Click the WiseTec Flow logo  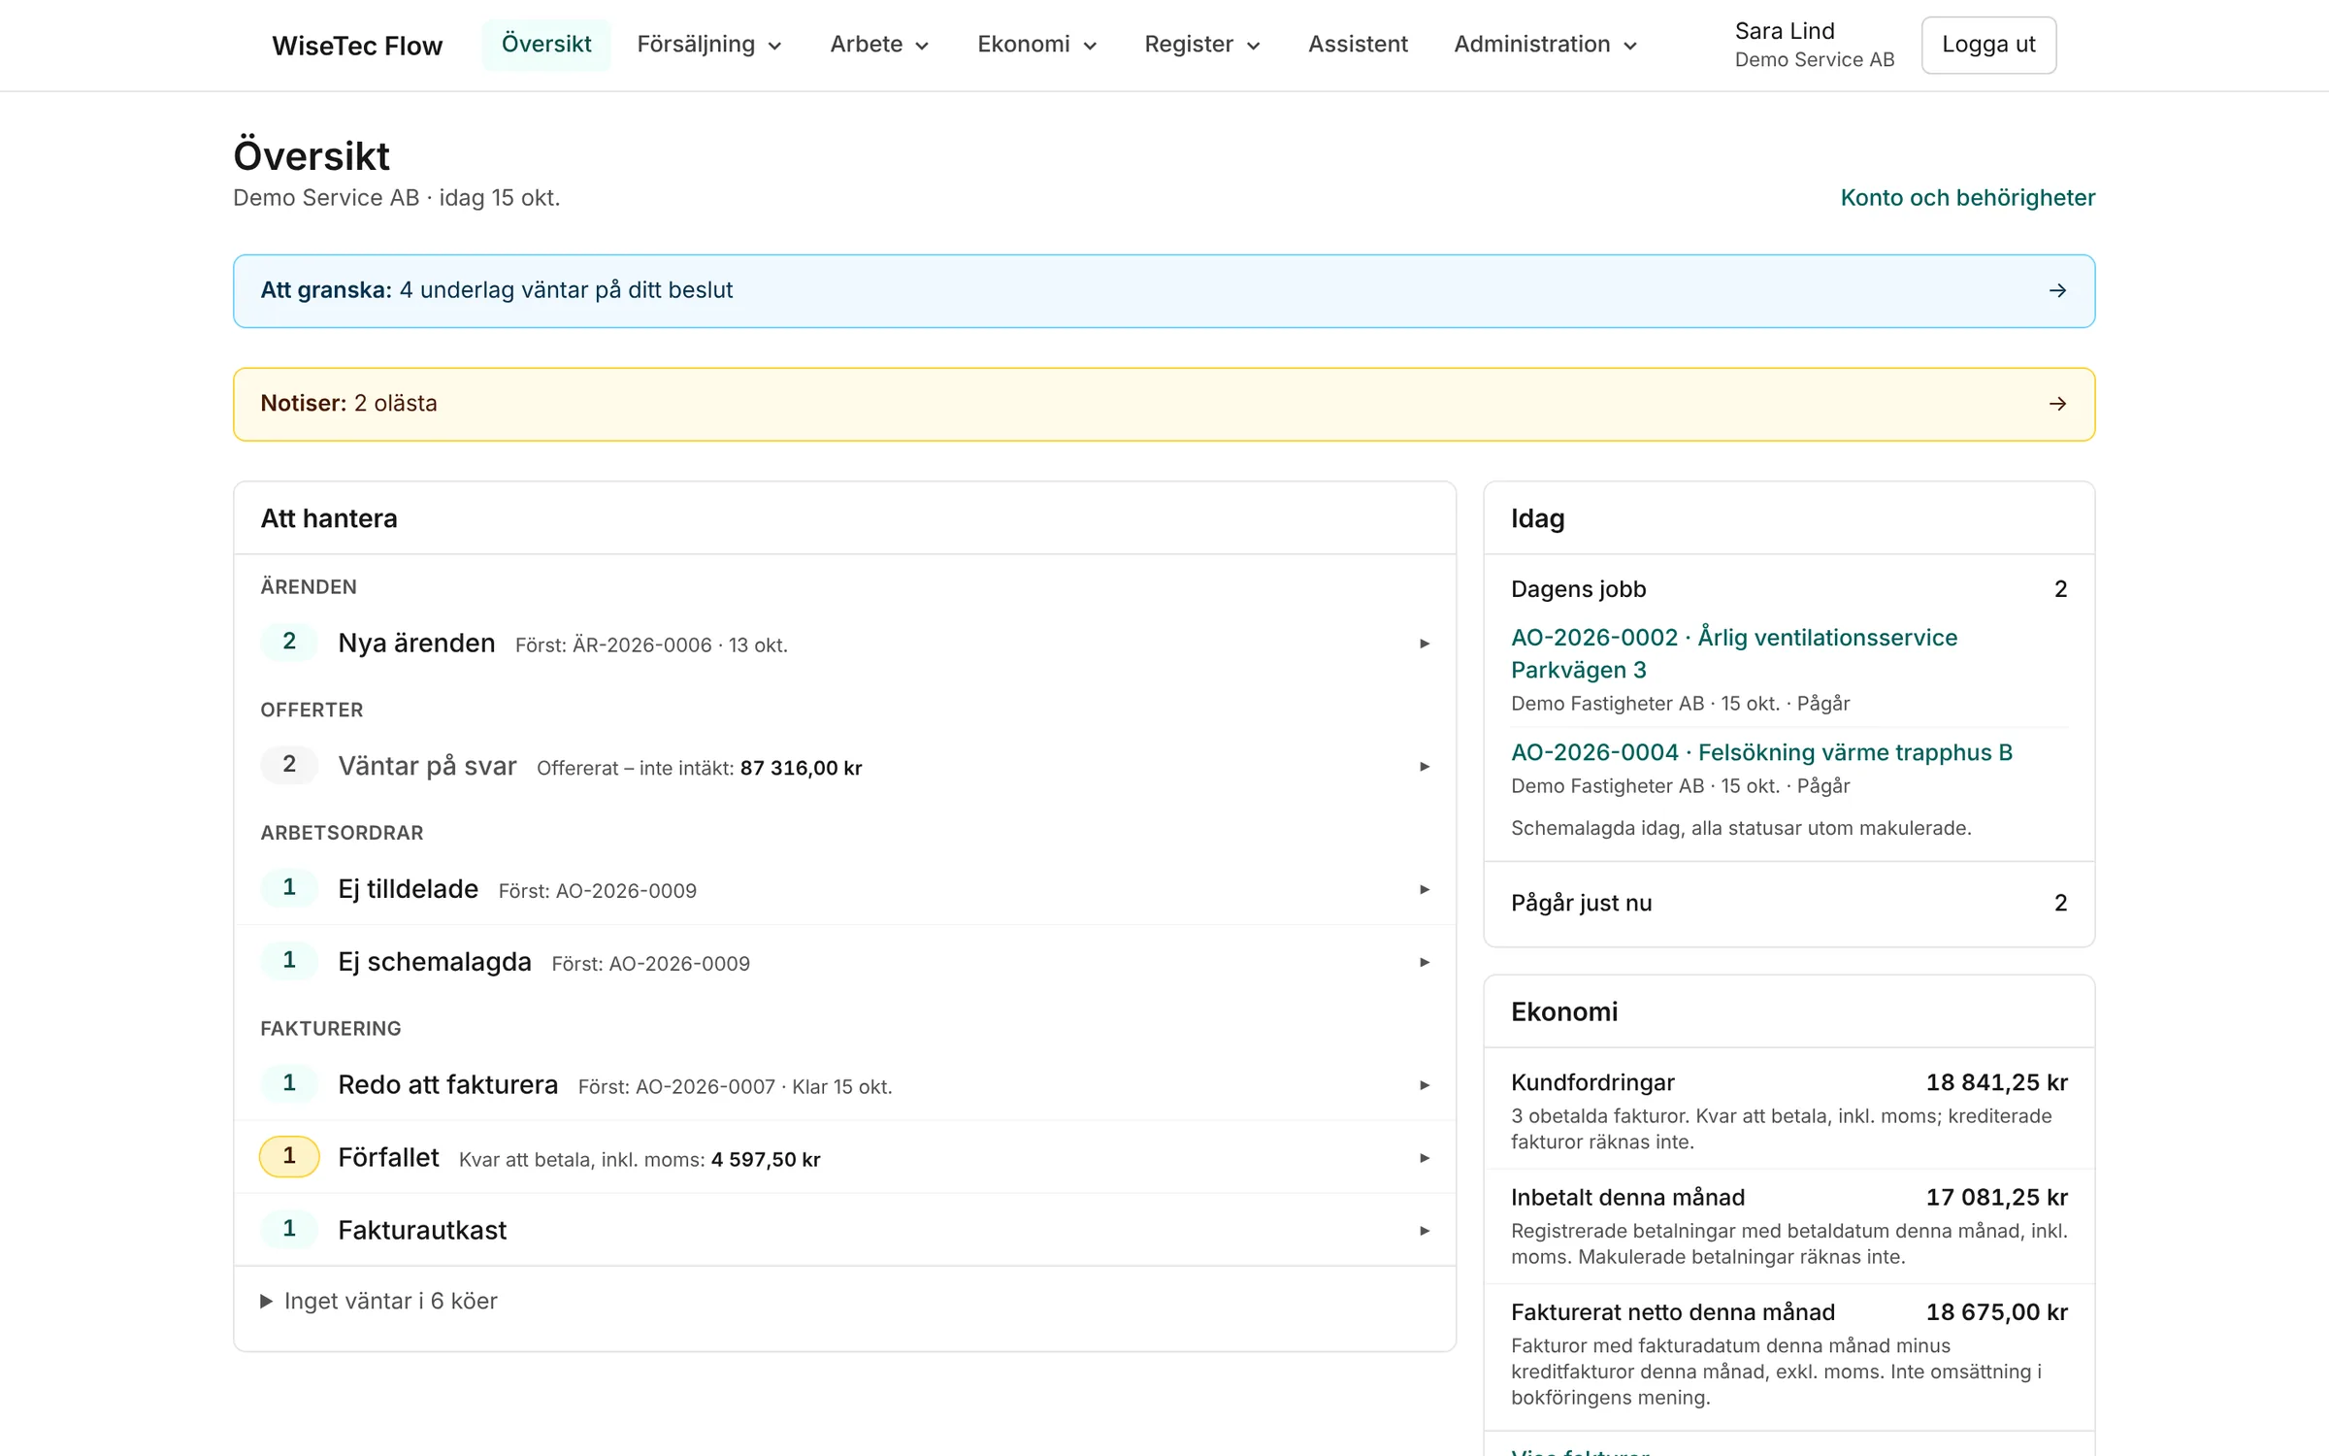tap(357, 46)
